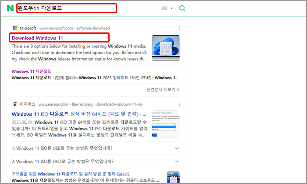The height and width of the screenshot is (184, 307).
Task: Click the green Naver N logo
Action: [x=10, y=8]
